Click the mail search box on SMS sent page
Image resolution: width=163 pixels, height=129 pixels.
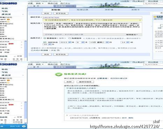pos(153,64)
